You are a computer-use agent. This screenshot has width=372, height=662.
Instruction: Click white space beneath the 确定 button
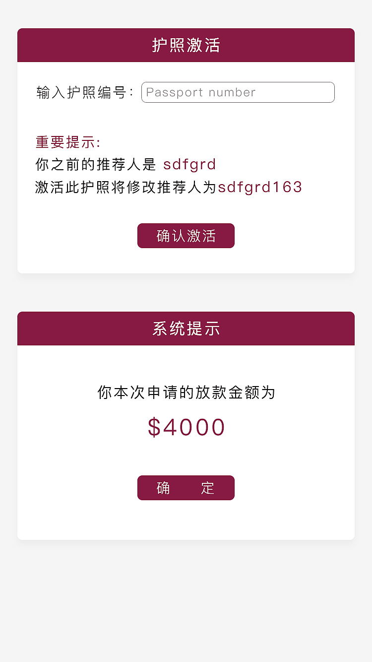point(186,520)
